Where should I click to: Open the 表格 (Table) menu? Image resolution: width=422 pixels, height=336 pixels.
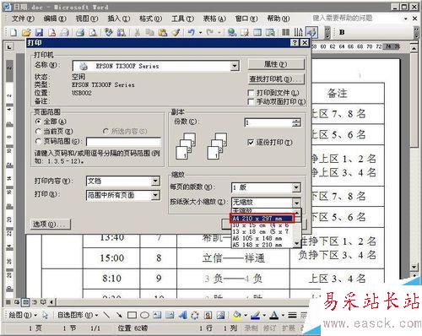pos(214,19)
